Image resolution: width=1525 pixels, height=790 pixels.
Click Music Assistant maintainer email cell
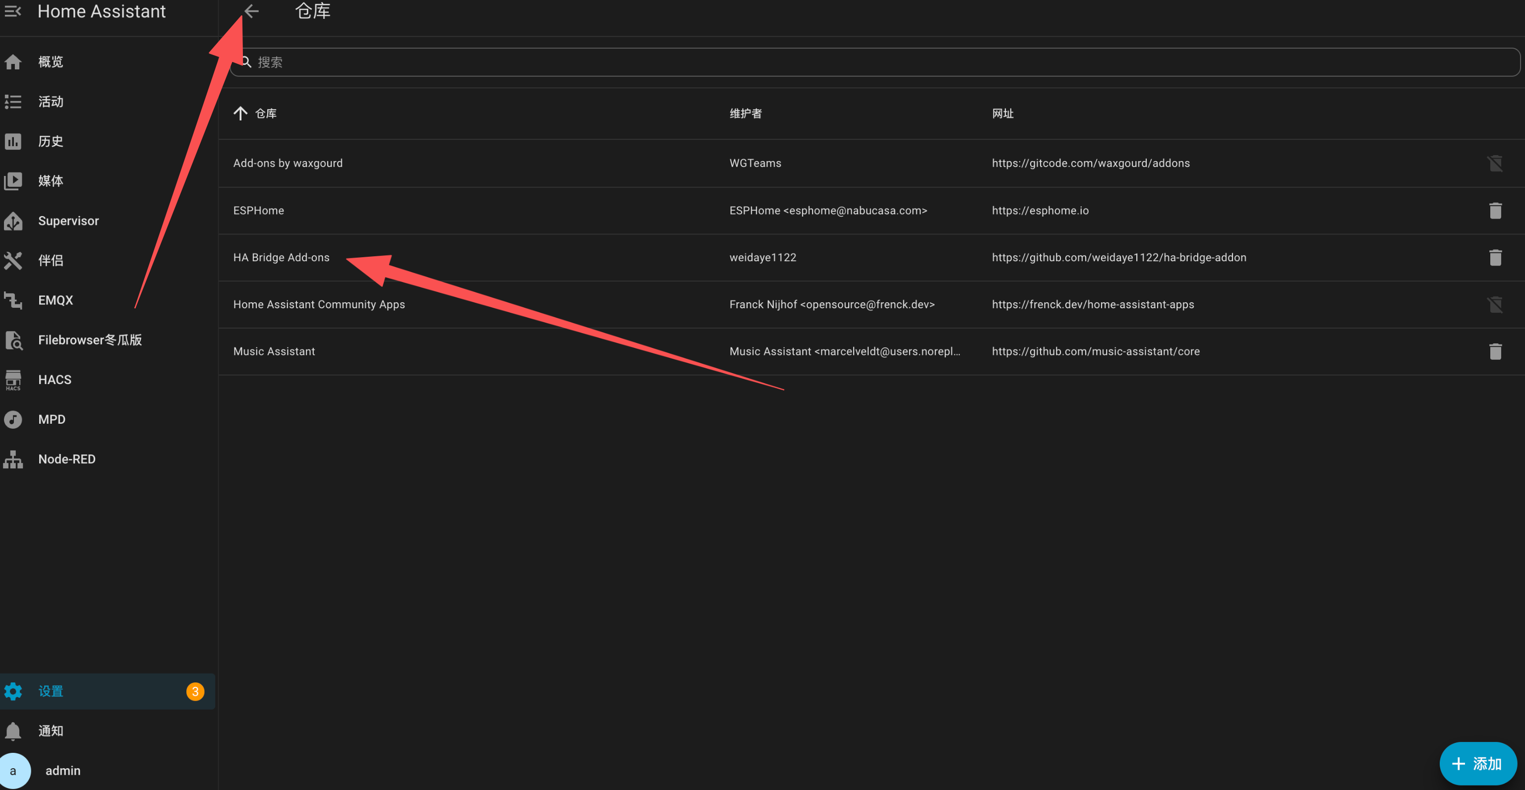pos(845,351)
